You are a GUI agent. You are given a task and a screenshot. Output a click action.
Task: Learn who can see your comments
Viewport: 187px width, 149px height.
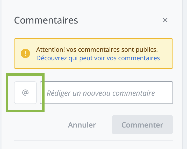(98, 58)
